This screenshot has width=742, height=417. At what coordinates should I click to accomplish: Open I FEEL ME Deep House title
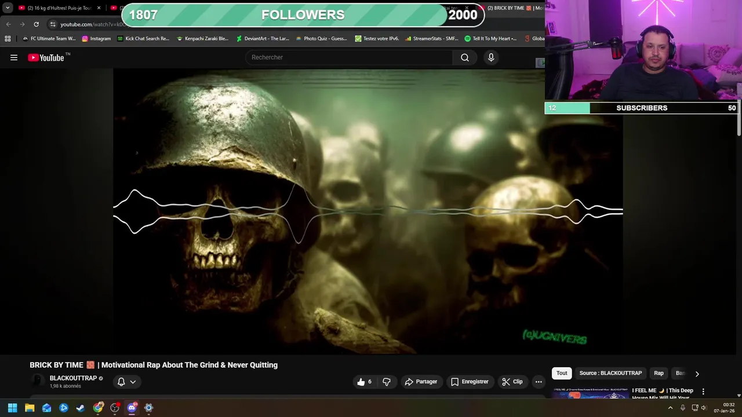click(663, 394)
